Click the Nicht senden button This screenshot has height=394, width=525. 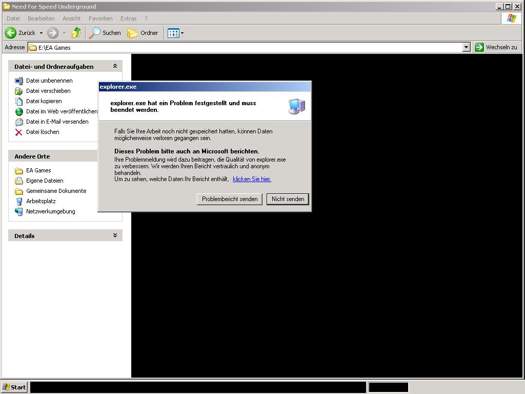288,199
